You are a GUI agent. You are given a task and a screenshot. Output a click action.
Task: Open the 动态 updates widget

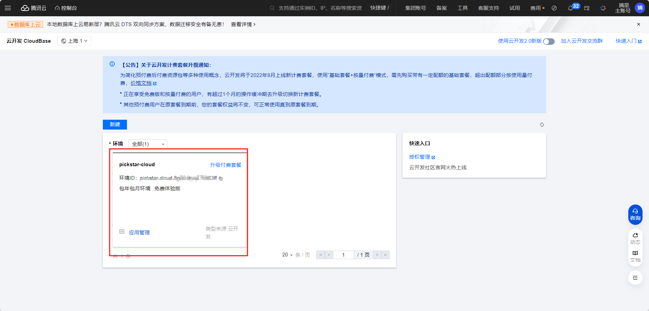coord(635,238)
